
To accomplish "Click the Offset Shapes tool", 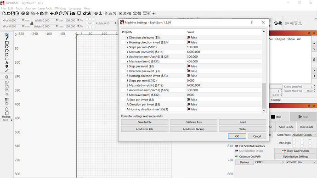I will point(7,77).
